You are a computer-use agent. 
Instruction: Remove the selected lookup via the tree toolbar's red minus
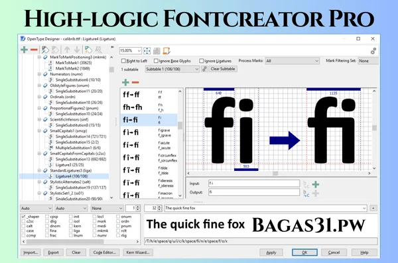(x=34, y=50)
